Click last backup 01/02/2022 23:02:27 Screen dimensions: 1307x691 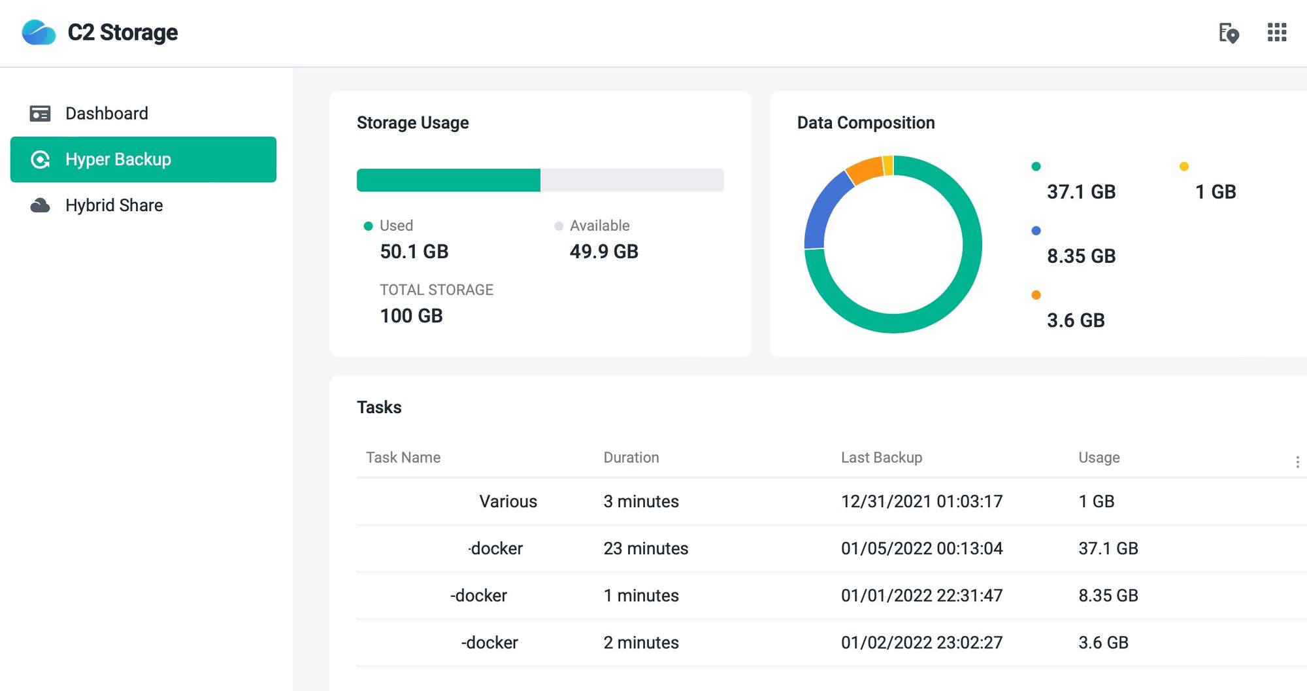point(921,643)
